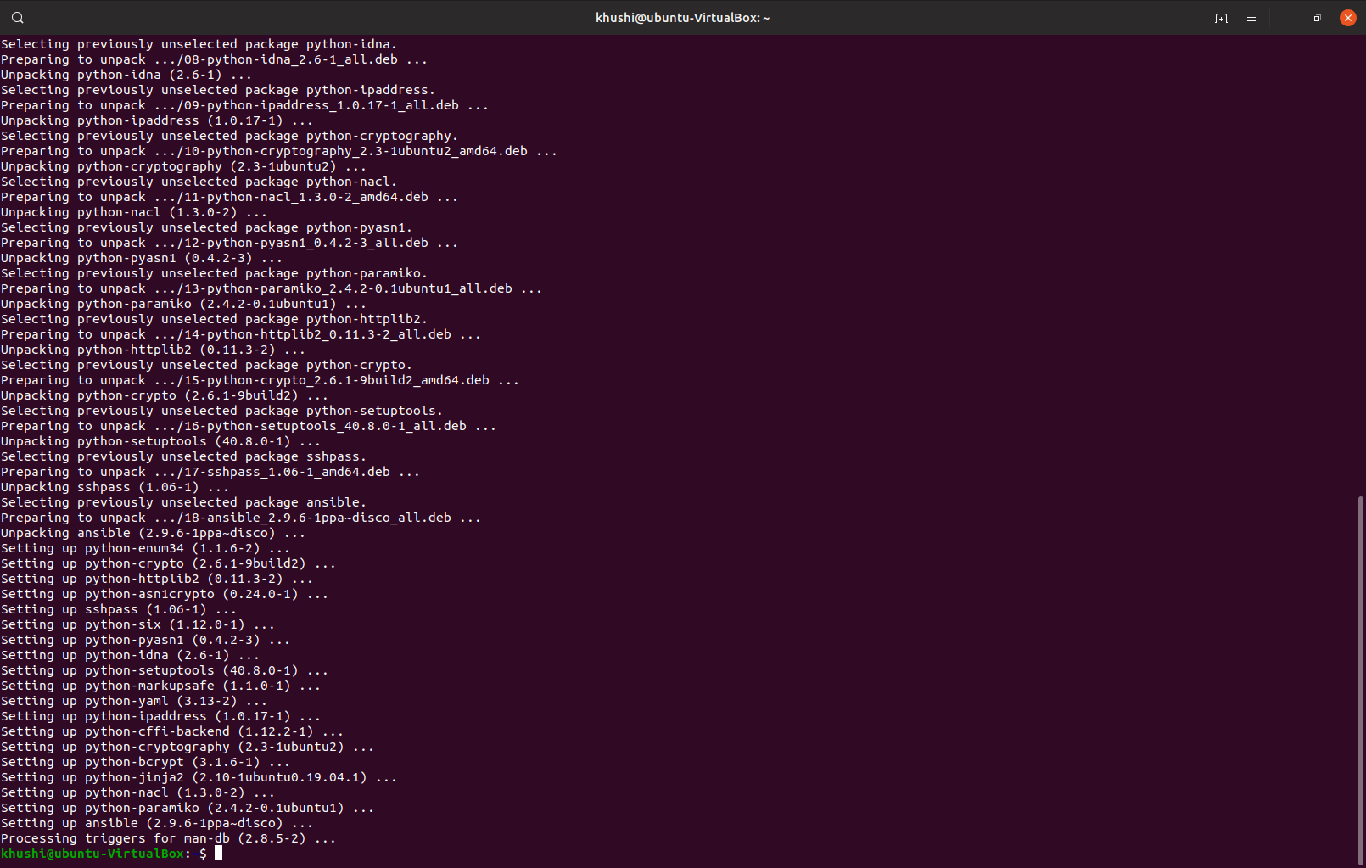Click the '14-python-httplib2_0.11.3-2_all.deb' line
This screenshot has height=868, width=1366.
click(x=241, y=334)
